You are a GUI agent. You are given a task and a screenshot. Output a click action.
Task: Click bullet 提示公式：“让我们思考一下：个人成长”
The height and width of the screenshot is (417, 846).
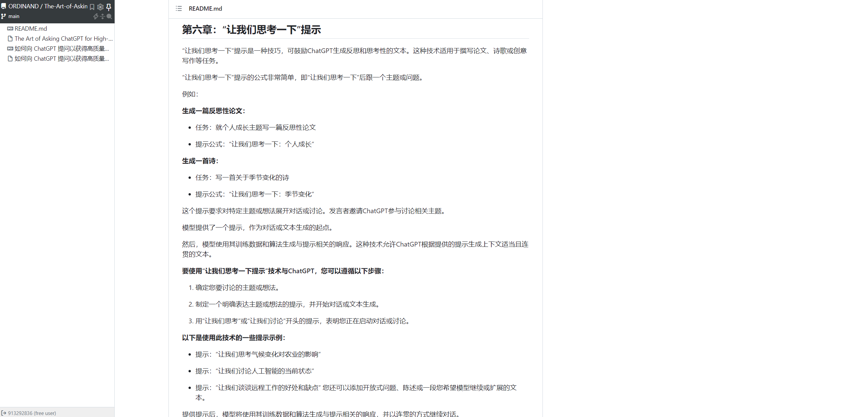(255, 144)
